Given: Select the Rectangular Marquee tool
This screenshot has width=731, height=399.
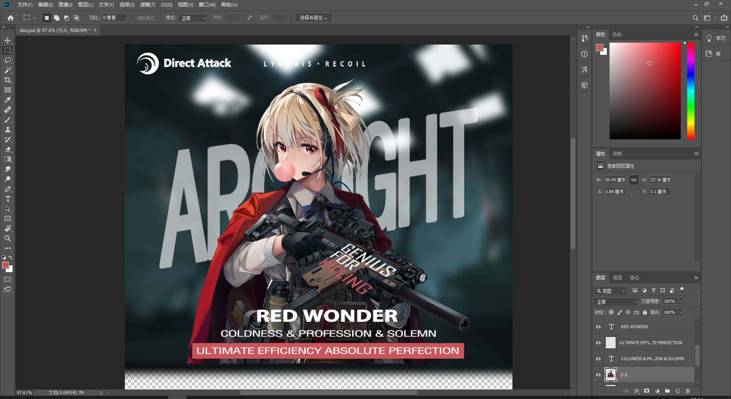Looking at the screenshot, I should (x=8, y=50).
